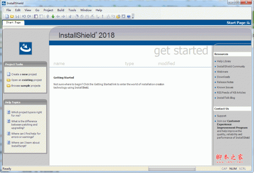The image size is (254, 173).
Task: Click the toolbar icon left of Help globe
Action: coord(124,16)
